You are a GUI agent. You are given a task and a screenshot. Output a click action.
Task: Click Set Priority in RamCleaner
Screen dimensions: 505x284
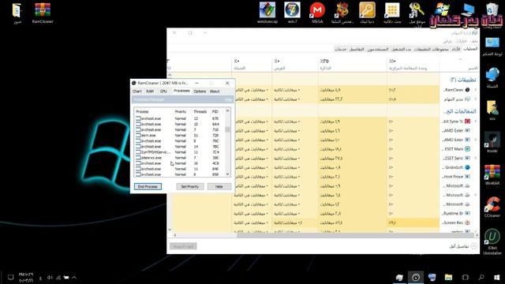point(190,187)
